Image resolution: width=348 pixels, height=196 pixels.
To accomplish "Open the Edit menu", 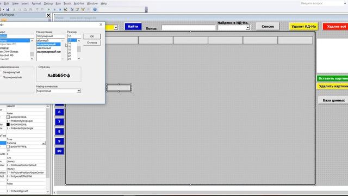I will point(7,4).
